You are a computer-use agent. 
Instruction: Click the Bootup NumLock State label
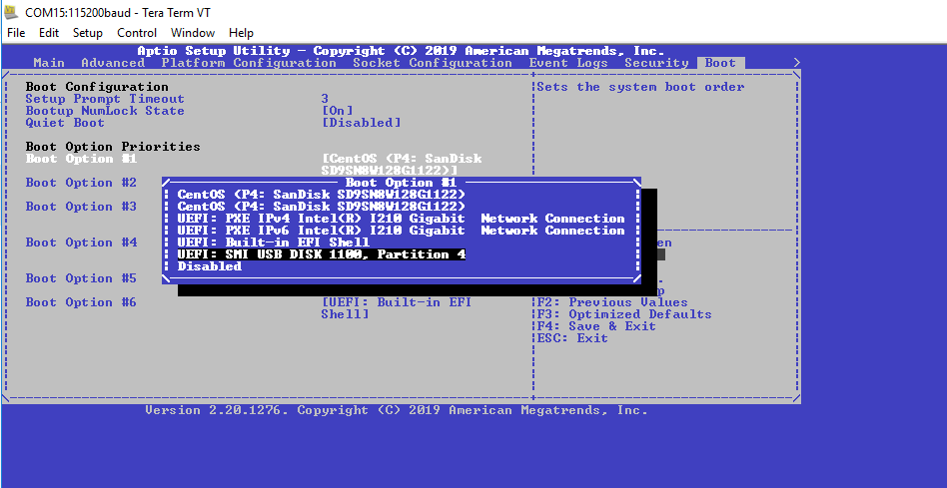pyautogui.click(x=105, y=111)
